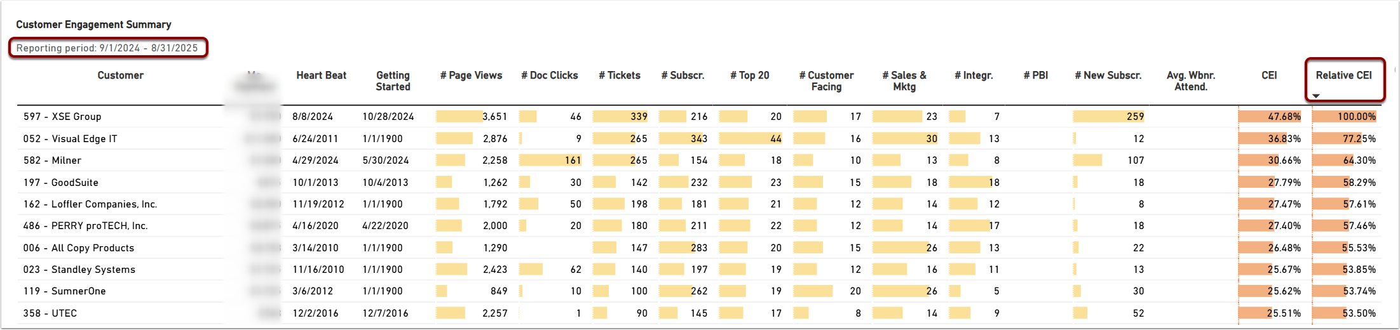Sort table by the CEI column header
This screenshot has width=1400, height=330.
click(1268, 76)
